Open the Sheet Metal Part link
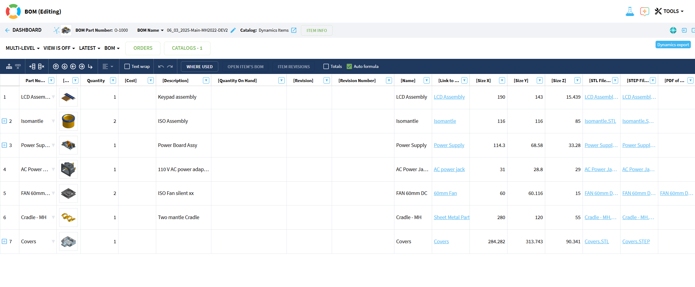 tap(451, 218)
